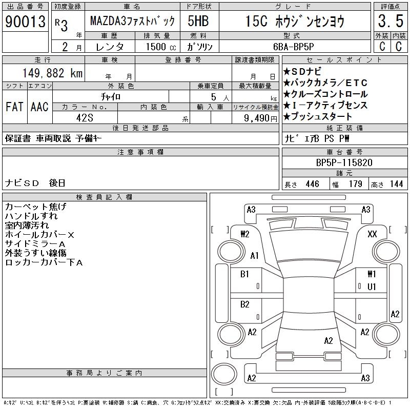This screenshot has width=410, height=410.
Task: Click the caution note ナビSD 後日
Action: pyautogui.click(x=35, y=183)
